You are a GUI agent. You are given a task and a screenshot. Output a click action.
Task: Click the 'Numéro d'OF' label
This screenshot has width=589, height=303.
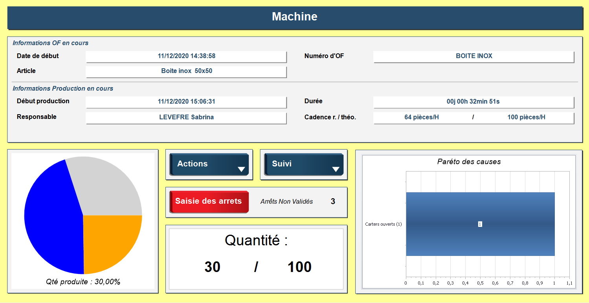(324, 56)
